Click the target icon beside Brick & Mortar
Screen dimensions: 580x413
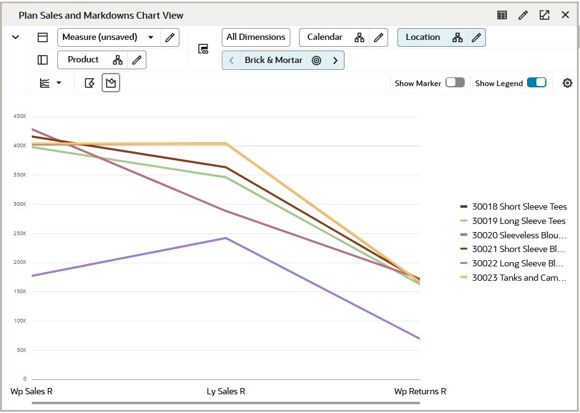pos(316,61)
